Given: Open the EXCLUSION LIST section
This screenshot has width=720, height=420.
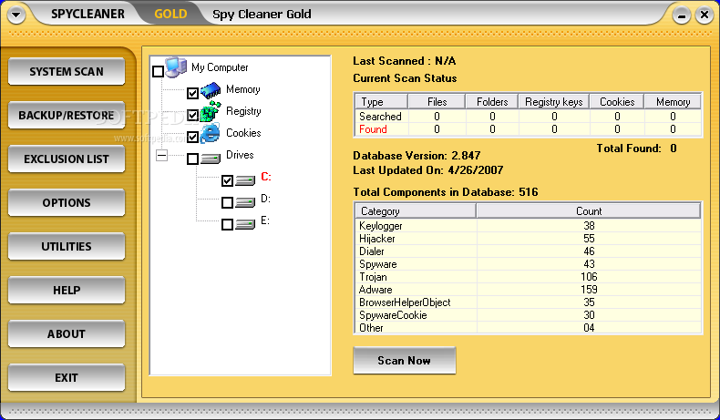Looking at the screenshot, I should pos(67,159).
